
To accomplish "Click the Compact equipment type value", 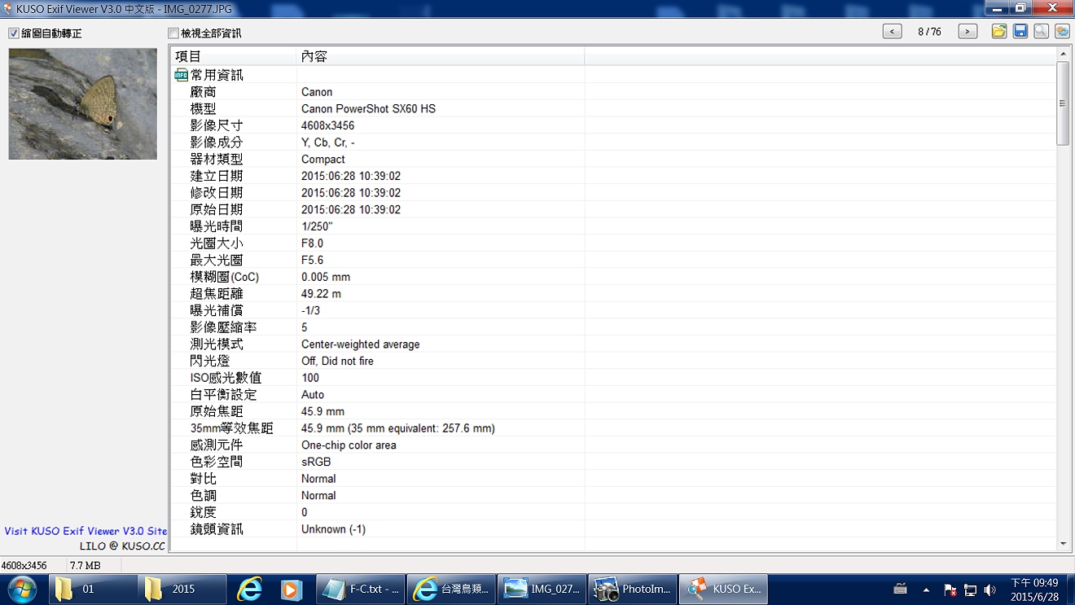I will [323, 160].
